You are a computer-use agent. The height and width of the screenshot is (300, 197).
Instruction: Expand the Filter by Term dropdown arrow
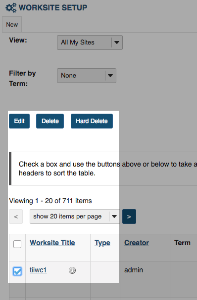pos(110,76)
